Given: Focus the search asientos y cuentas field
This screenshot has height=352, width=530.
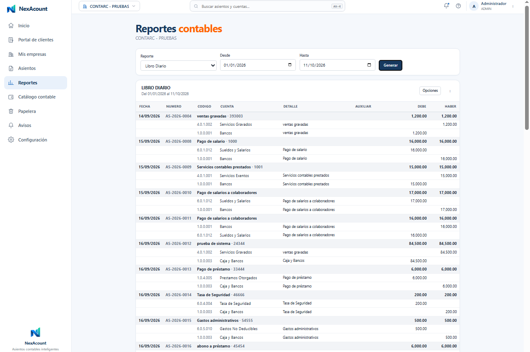Looking at the screenshot, I should point(267,6).
